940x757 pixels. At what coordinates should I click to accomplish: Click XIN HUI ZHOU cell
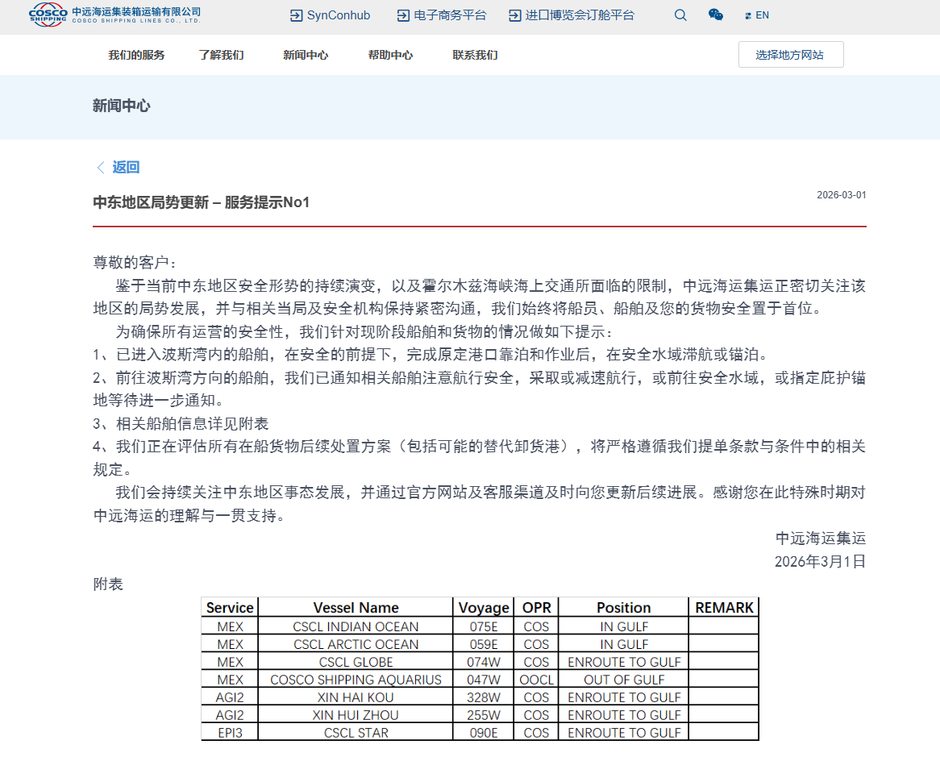click(356, 715)
